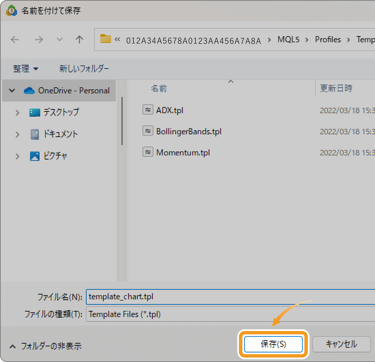Click the Back navigation arrow
This screenshot has width=375, height=362.
[x=15, y=40]
